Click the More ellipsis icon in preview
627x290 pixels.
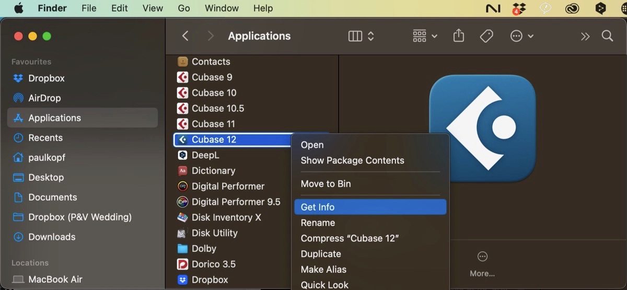coord(482,257)
